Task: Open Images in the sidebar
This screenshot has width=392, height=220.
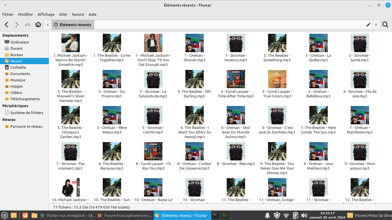Action: coord(24,86)
